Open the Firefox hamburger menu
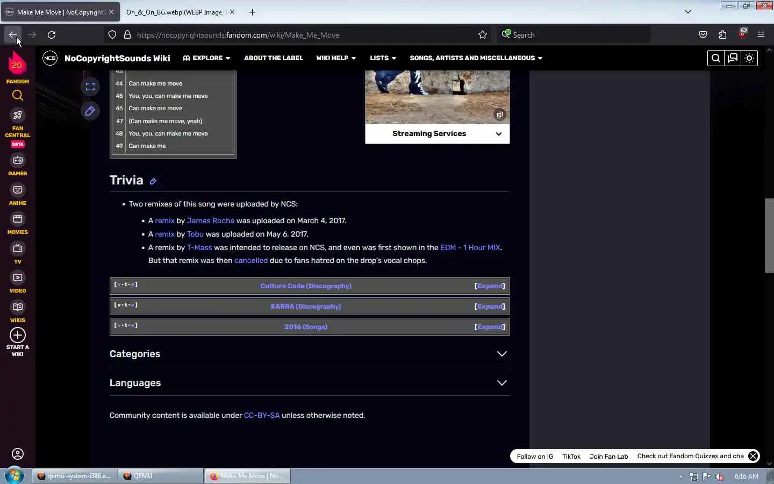This screenshot has height=484, width=774. (x=761, y=34)
